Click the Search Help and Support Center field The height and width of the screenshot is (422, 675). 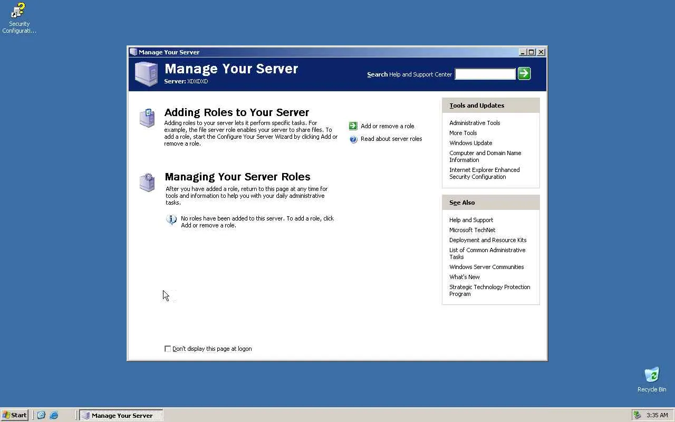point(485,74)
